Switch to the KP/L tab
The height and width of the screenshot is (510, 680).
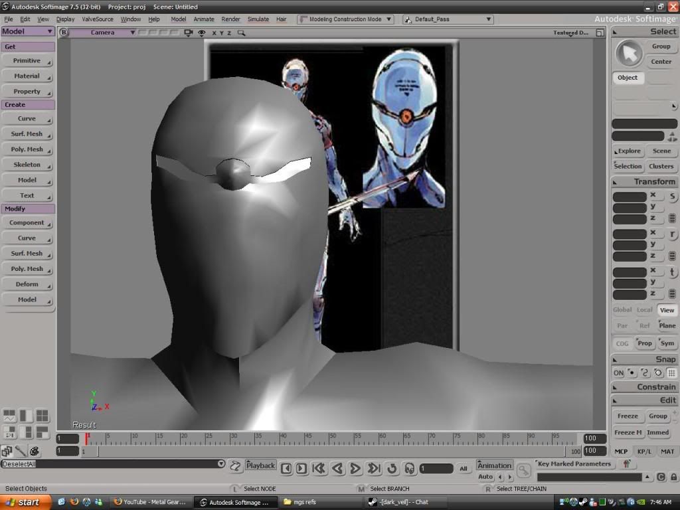(x=644, y=452)
